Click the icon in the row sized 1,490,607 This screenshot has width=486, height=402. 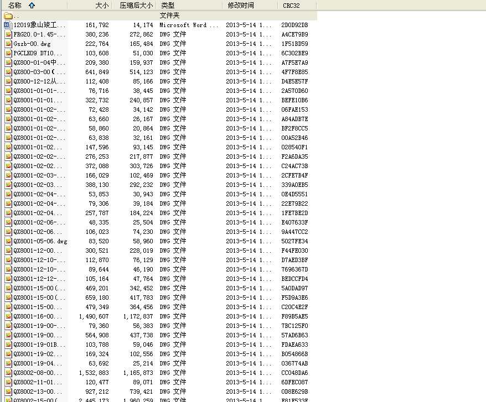(x=9, y=316)
